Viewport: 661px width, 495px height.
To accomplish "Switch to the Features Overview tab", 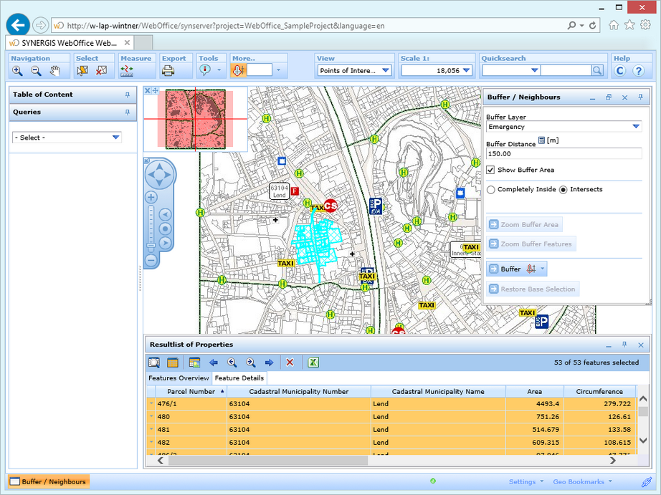I will pos(179,378).
